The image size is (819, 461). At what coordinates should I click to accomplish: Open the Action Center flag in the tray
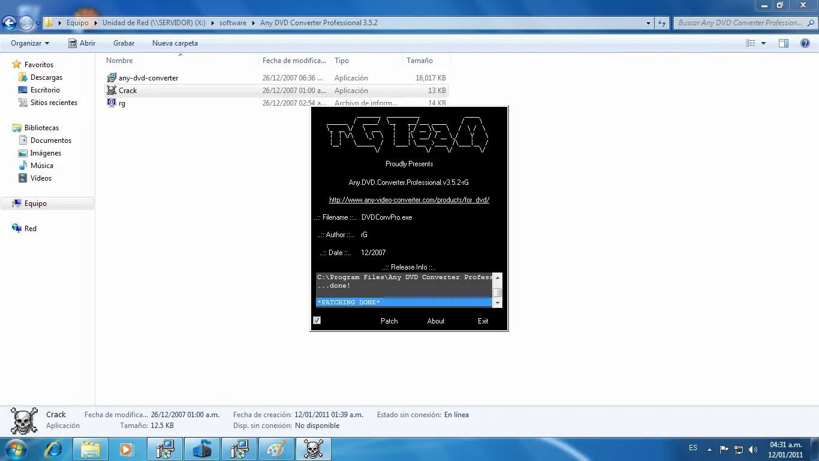(x=724, y=449)
